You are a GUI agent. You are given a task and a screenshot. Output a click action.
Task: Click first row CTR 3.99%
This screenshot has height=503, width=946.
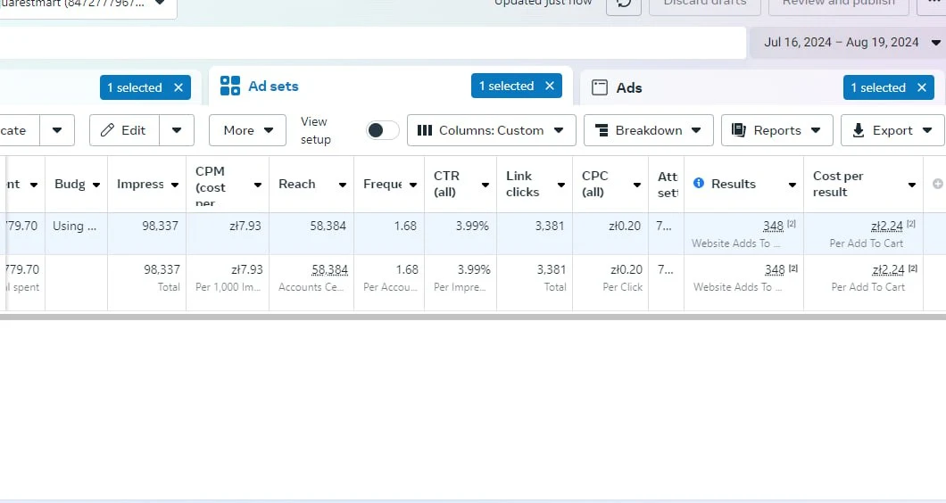[x=472, y=226]
